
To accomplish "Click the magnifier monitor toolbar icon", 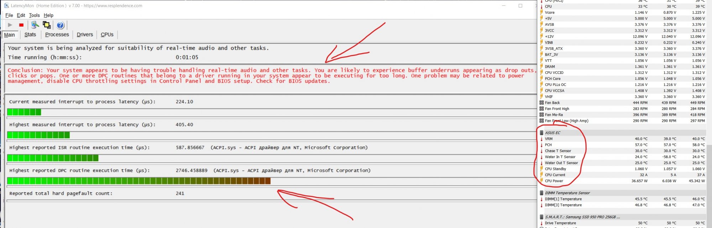I will 35,25.
